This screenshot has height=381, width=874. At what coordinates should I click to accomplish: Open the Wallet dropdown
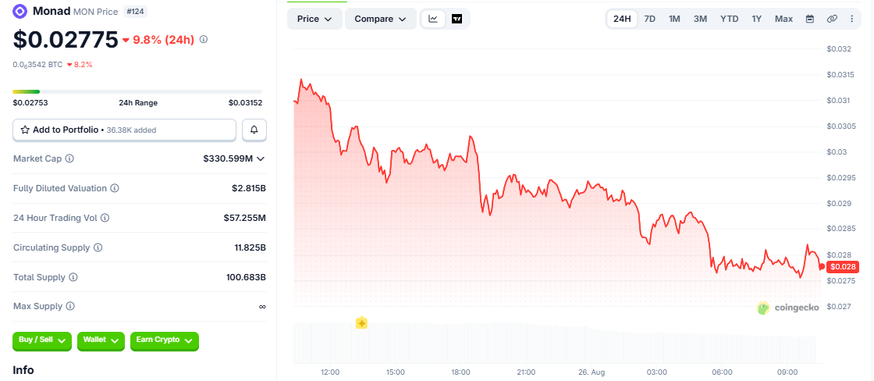[101, 340]
